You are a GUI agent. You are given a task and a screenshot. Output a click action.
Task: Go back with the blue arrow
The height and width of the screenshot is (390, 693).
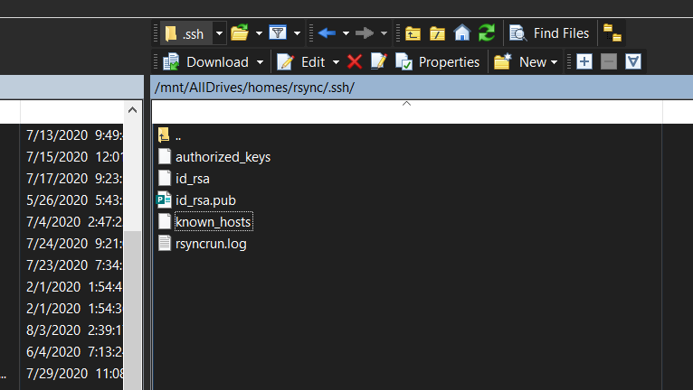(x=327, y=33)
